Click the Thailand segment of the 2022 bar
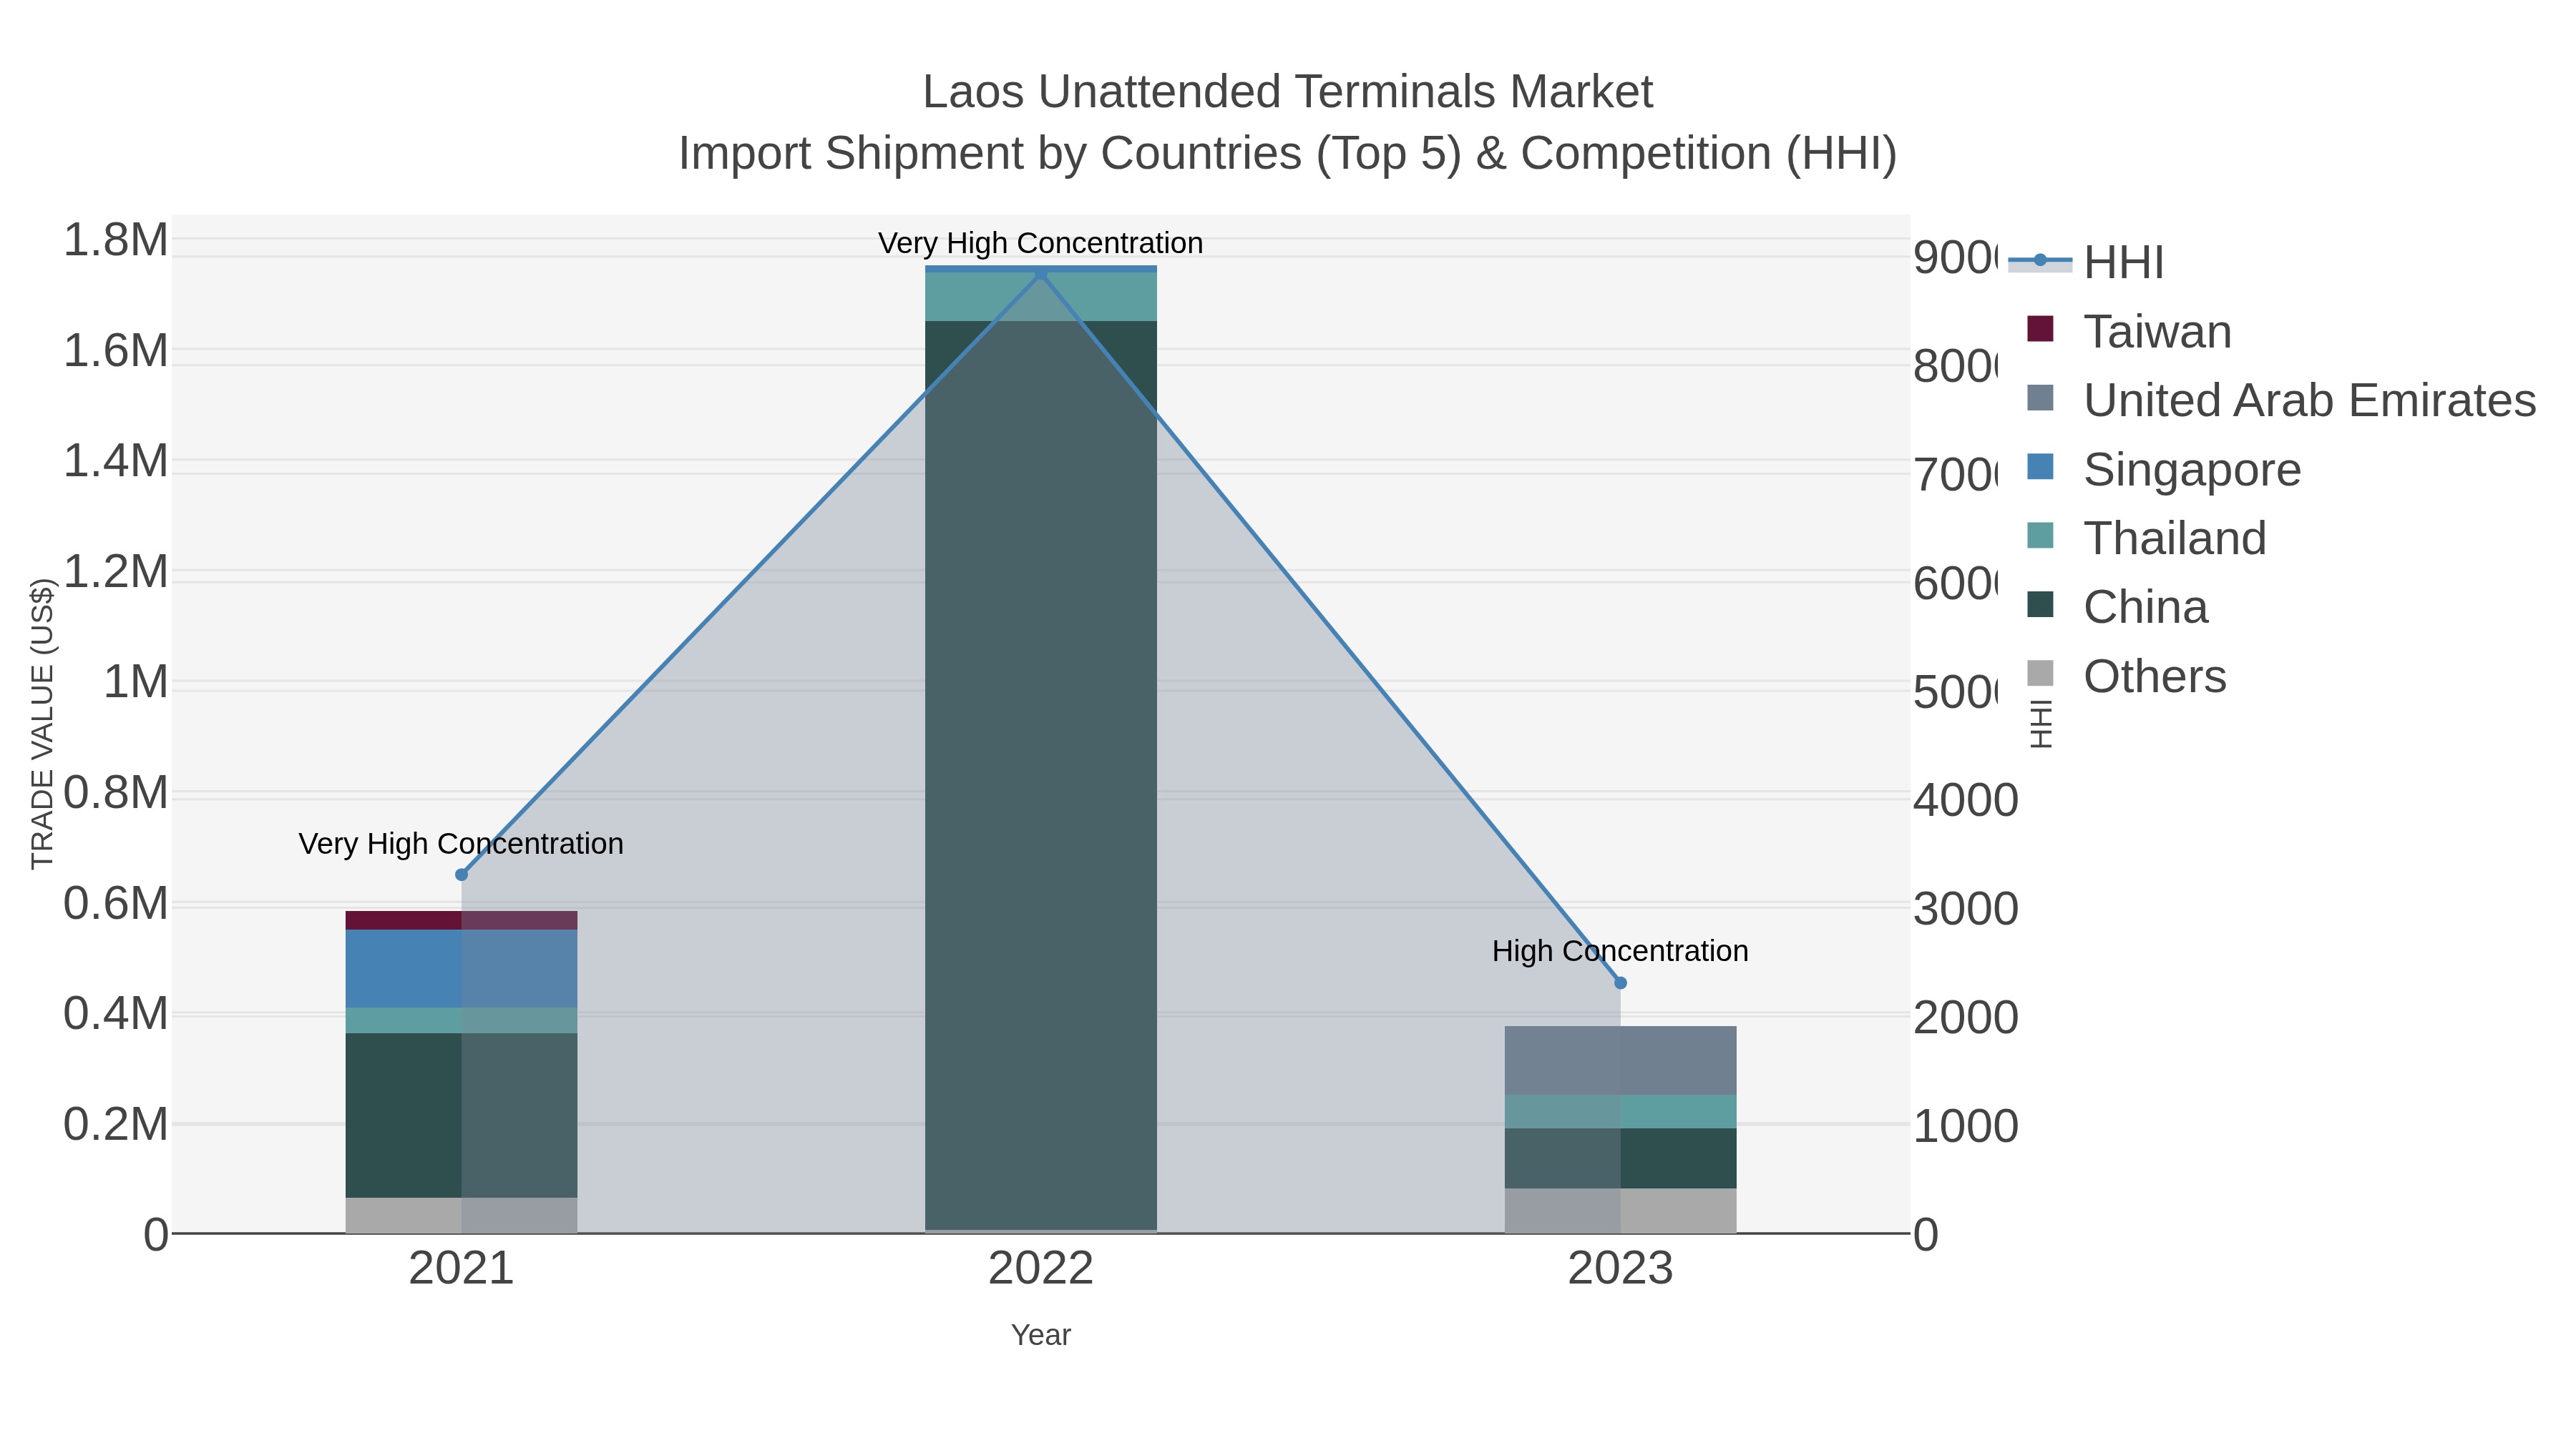 (x=1041, y=297)
